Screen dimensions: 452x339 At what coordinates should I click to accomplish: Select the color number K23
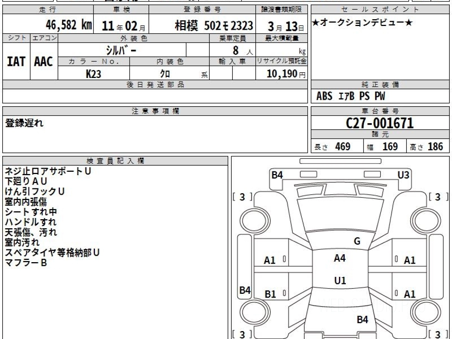(93, 74)
